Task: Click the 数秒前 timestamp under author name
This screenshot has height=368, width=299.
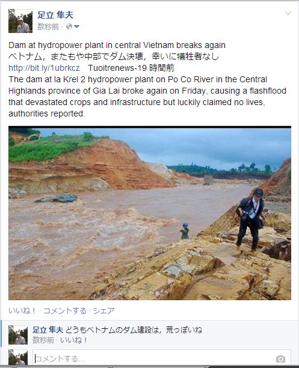Action: (x=48, y=27)
